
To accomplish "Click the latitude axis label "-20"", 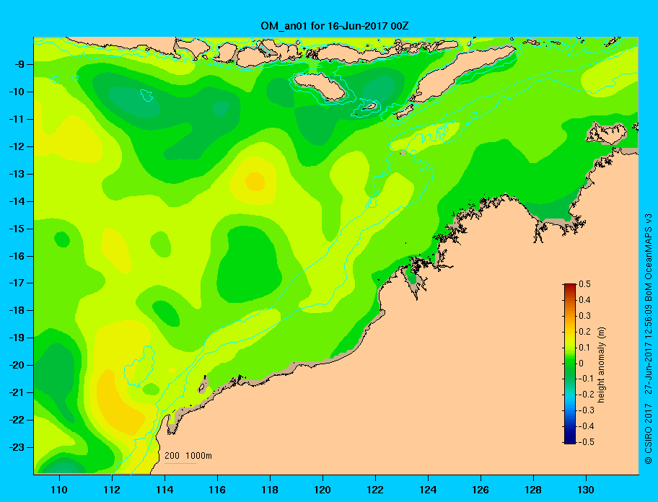I will coord(16,365).
